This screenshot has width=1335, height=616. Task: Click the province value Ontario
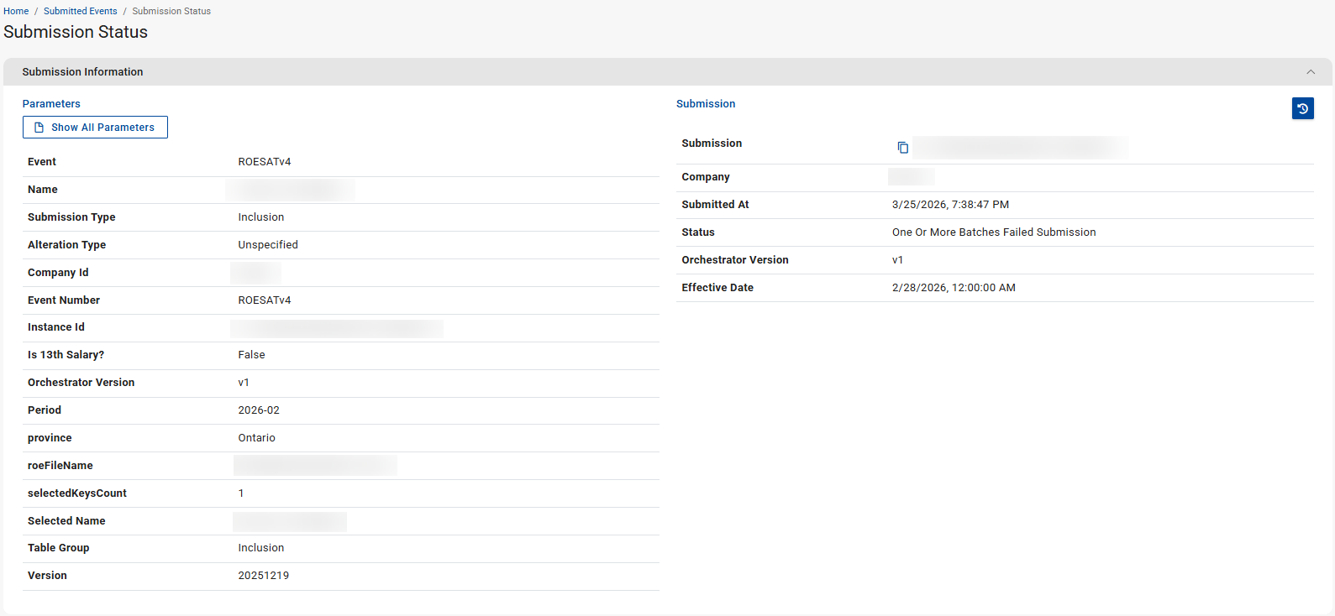coord(256,438)
